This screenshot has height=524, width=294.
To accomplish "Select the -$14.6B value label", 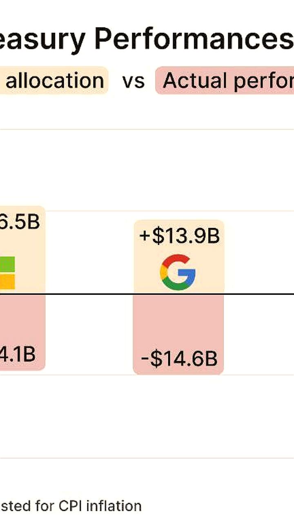I will pos(179,359).
